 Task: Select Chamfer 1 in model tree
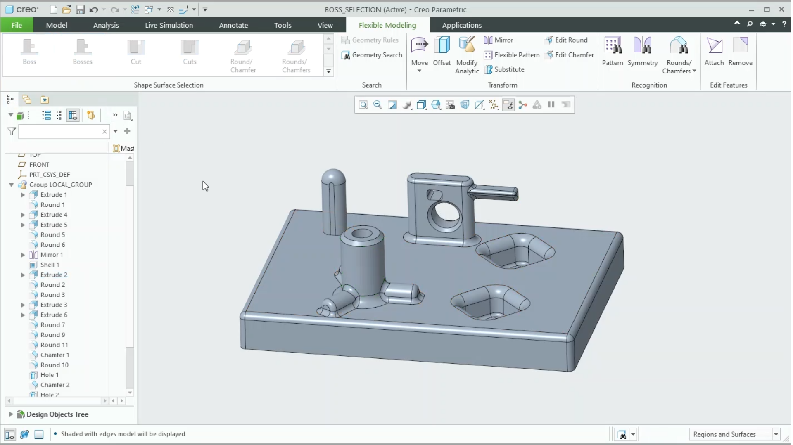click(55, 355)
